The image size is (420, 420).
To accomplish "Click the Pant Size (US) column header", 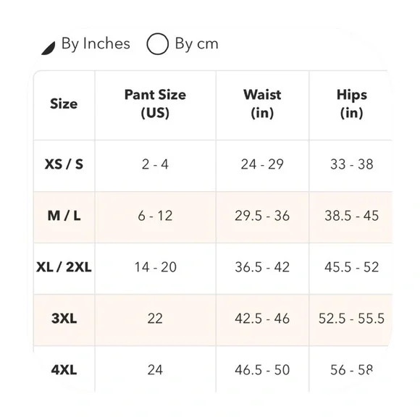I will click(155, 104).
